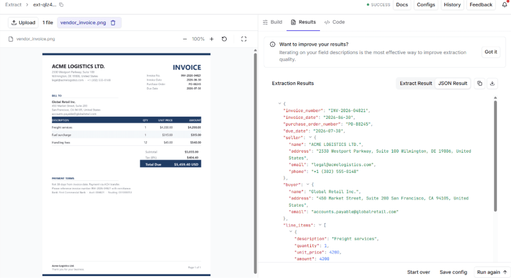Click the Extraction Results heading

(x=293, y=83)
